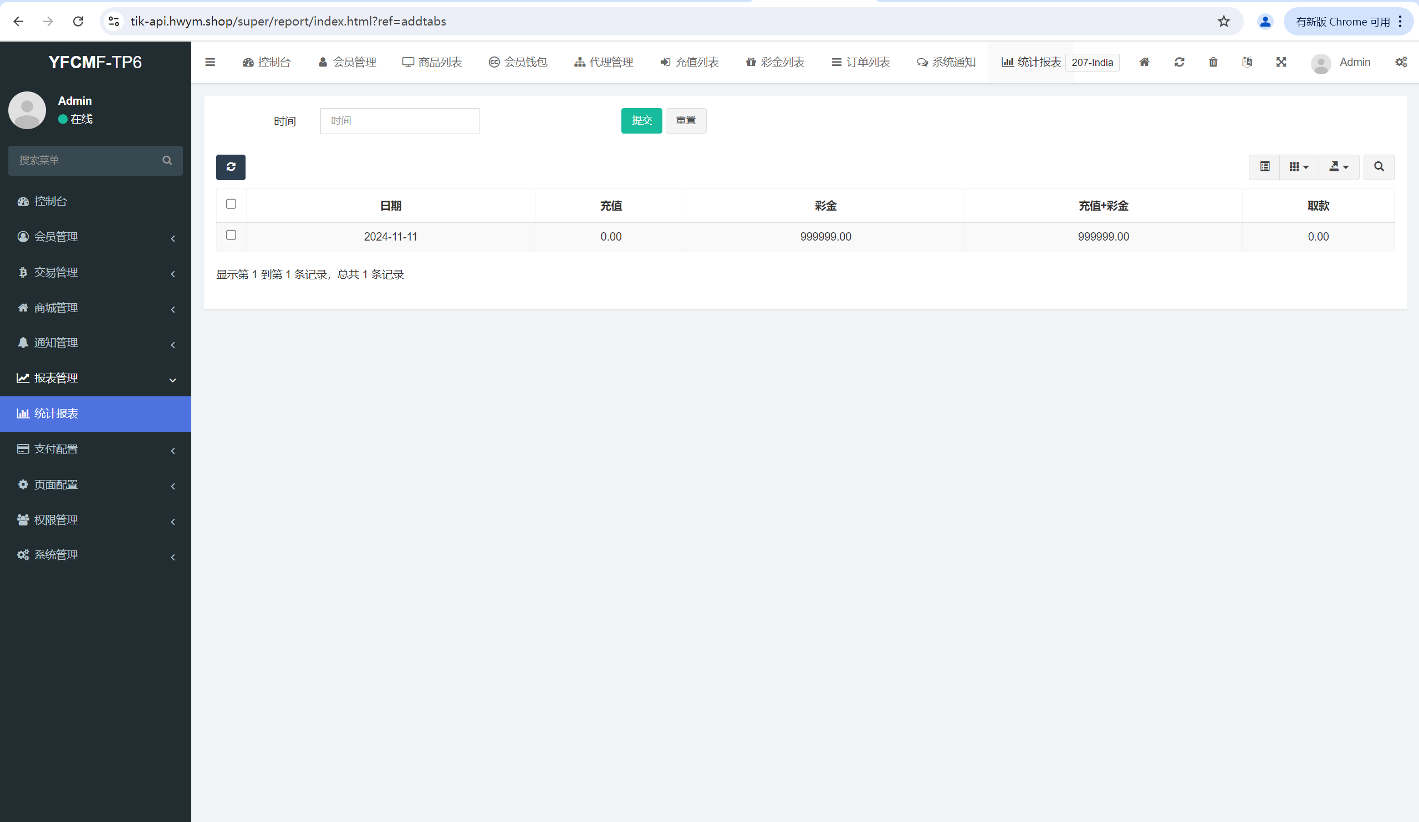Screen dimensions: 1419x822
Task: Click the table search magnifier icon
Action: tap(1378, 167)
